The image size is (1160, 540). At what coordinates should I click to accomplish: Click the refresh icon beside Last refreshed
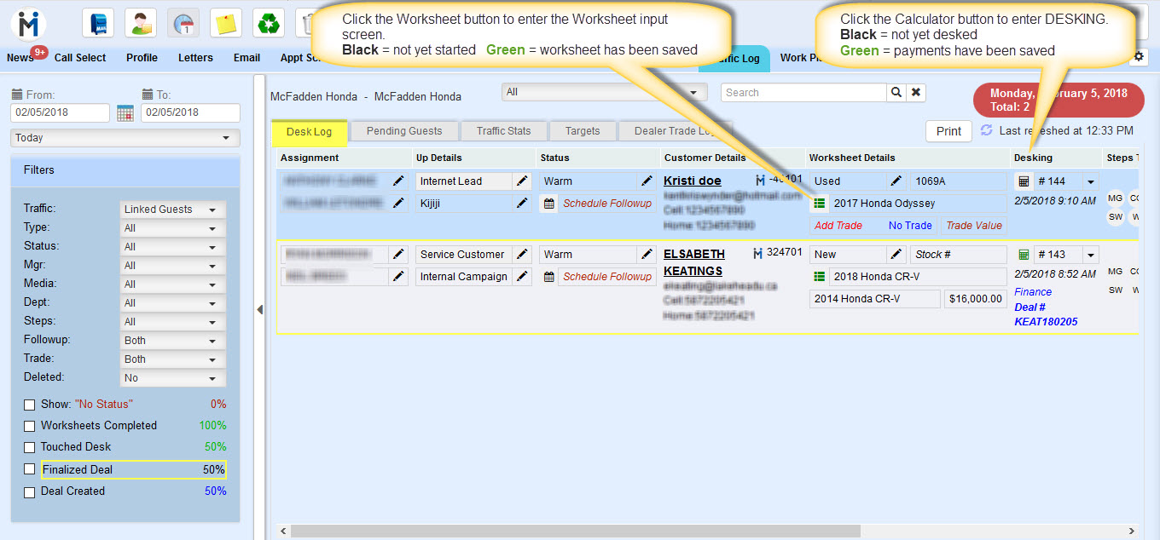[987, 130]
